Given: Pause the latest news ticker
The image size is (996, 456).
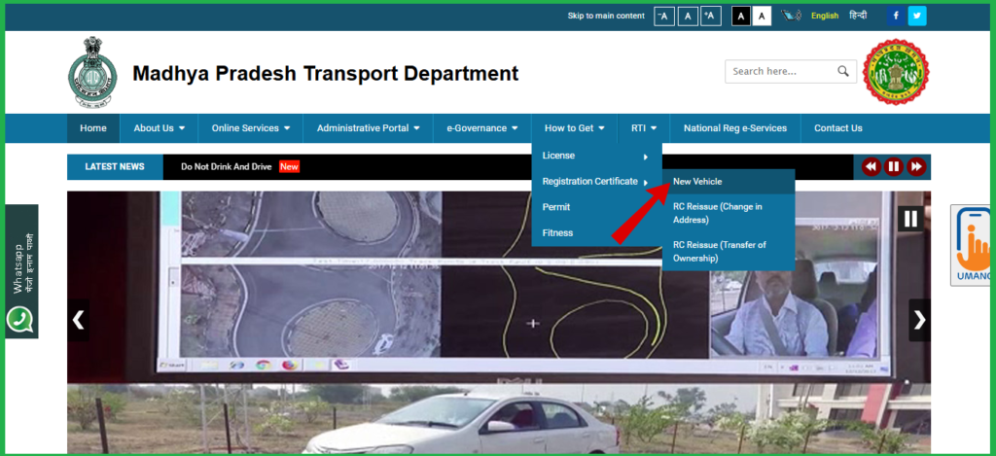Looking at the screenshot, I should click(893, 167).
